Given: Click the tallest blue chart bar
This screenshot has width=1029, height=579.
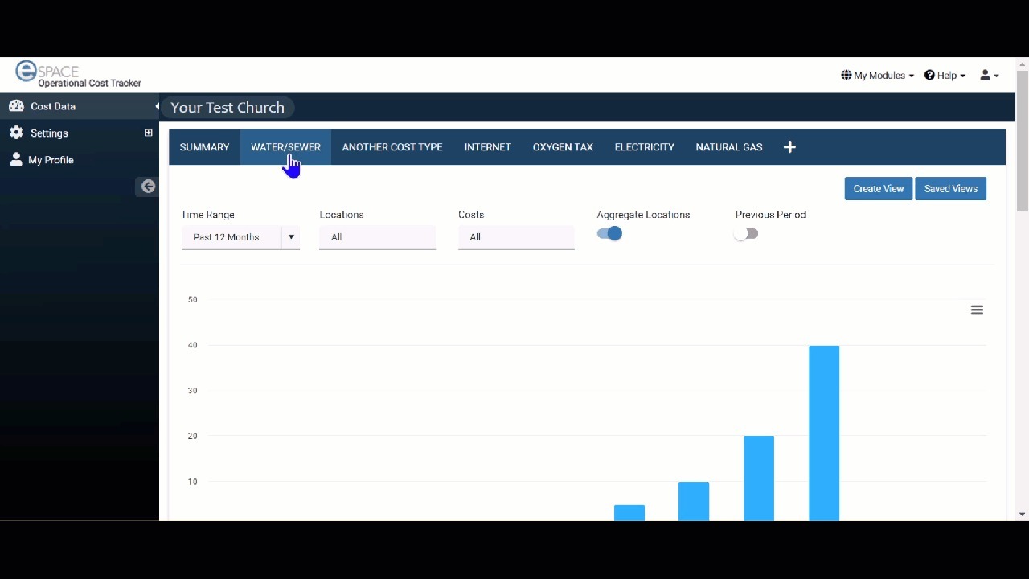Looking at the screenshot, I should 824,433.
